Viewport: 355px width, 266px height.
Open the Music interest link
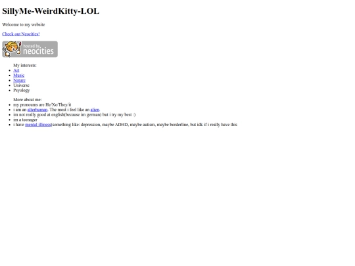point(19,76)
